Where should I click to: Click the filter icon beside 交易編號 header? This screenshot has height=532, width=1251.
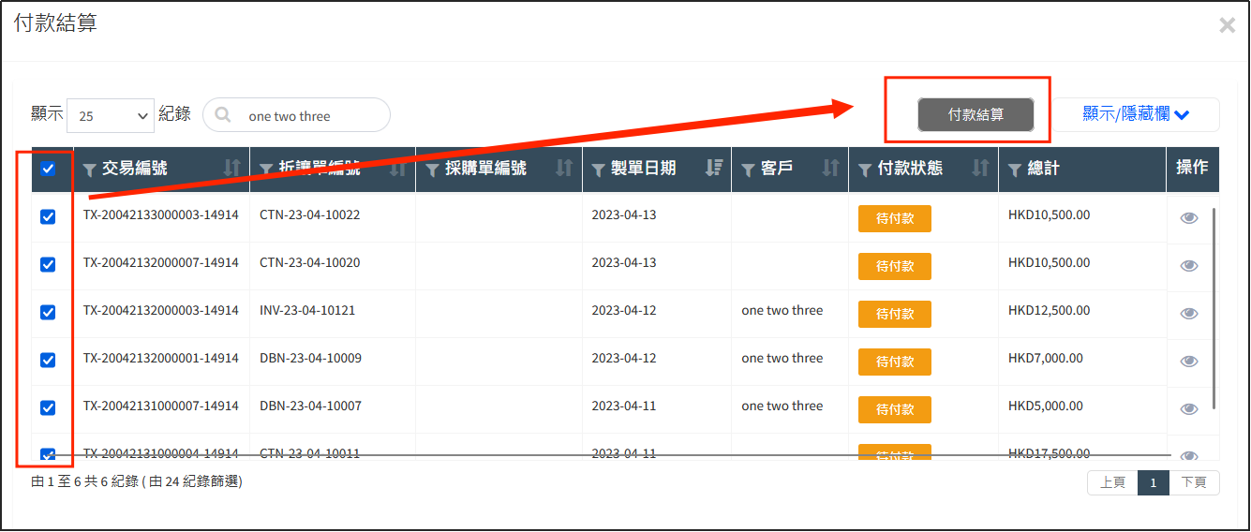coord(90,170)
